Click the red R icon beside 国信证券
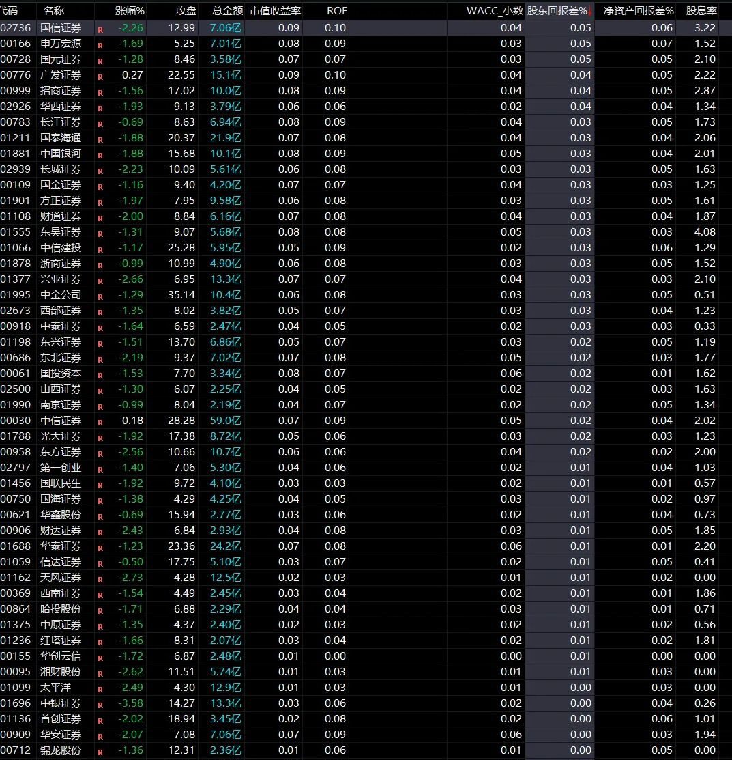Image resolution: width=732 pixels, height=760 pixels. click(x=100, y=30)
